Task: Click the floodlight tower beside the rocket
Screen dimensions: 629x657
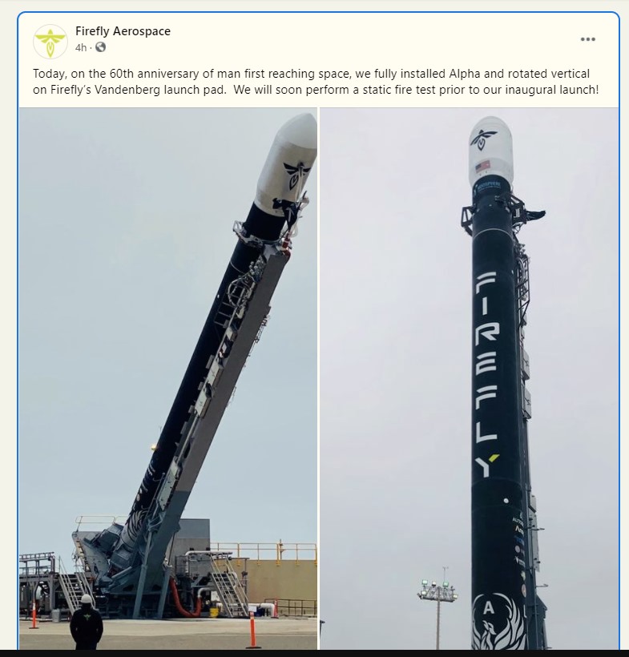Action: tap(437, 608)
